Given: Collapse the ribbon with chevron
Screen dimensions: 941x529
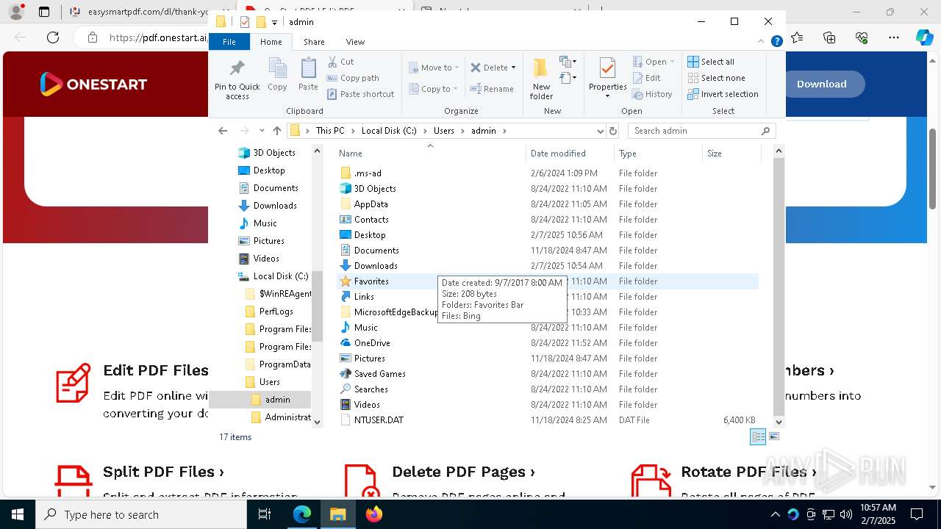Looking at the screenshot, I should click(x=762, y=42).
